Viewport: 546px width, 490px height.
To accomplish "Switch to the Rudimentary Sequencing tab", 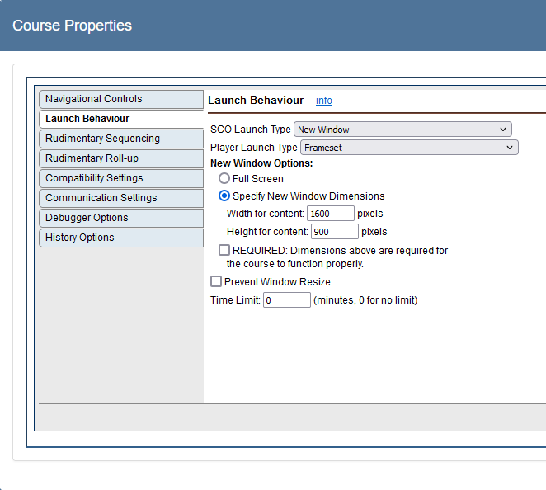I will 120,139.
